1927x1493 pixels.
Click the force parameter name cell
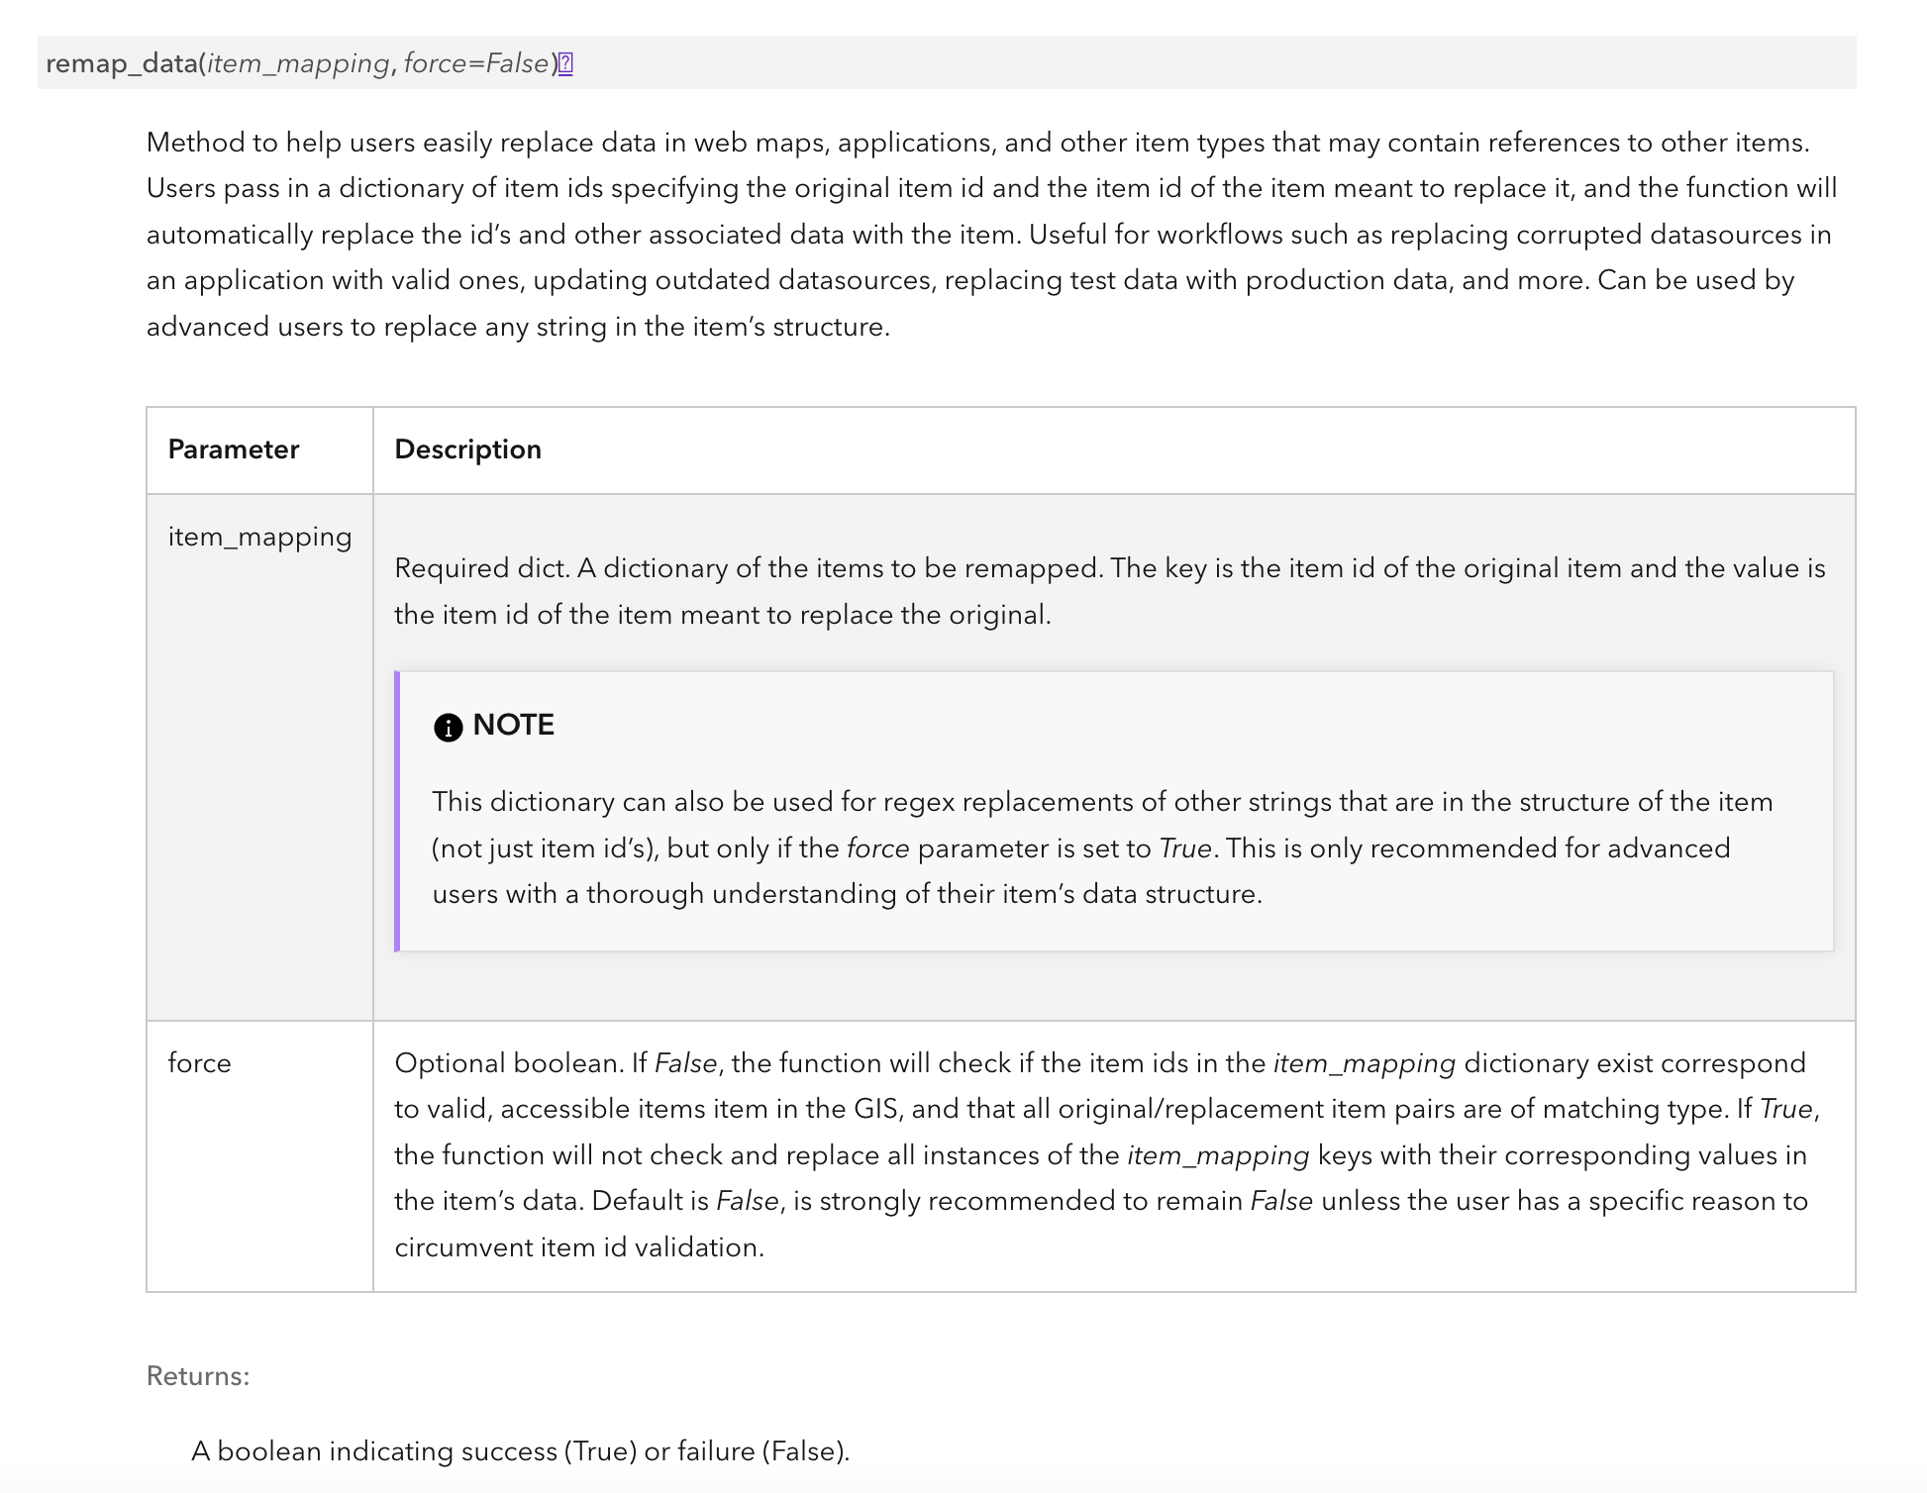199,1063
